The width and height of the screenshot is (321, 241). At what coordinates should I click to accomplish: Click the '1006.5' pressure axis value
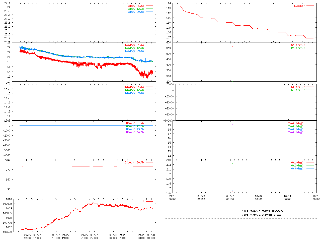[8, 232]
